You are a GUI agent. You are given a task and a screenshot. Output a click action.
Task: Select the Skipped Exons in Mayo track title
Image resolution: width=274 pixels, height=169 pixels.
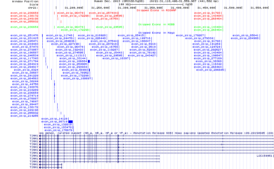coord(156,33)
